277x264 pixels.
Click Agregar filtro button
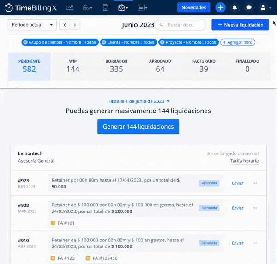click(x=238, y=42)
